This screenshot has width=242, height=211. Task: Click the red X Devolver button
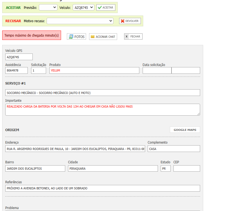[x=130, y=21]
